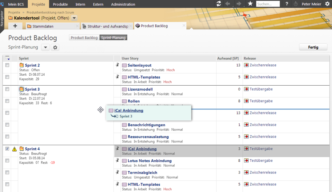This screenshot has height=192, width=332.
Task: Open the Lotus Notes Anbindung user story
Action: point(149,161)
